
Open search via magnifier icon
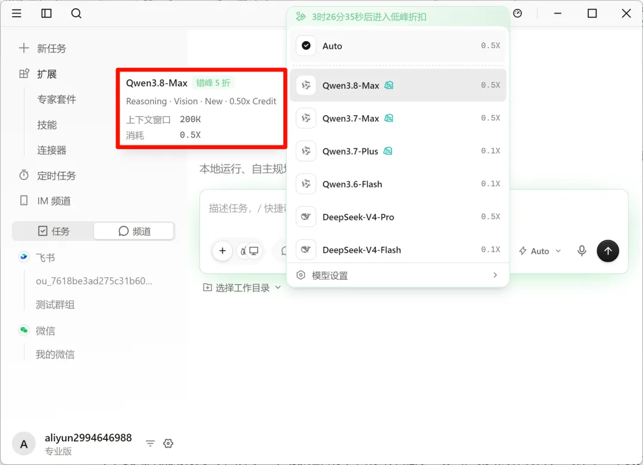(x=76, y=14)
